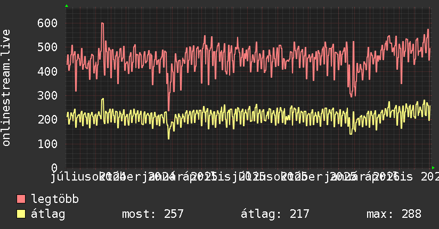Click the pink legtöbb legend color swatch
The image size is (439, 229).
click(x=21, y=199)
